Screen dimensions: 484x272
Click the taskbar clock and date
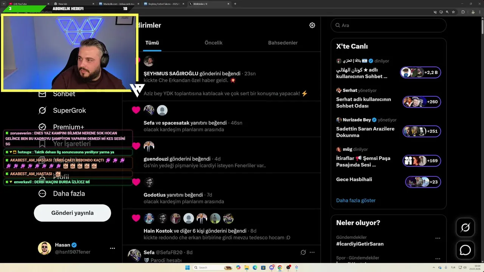coord(475,267)
